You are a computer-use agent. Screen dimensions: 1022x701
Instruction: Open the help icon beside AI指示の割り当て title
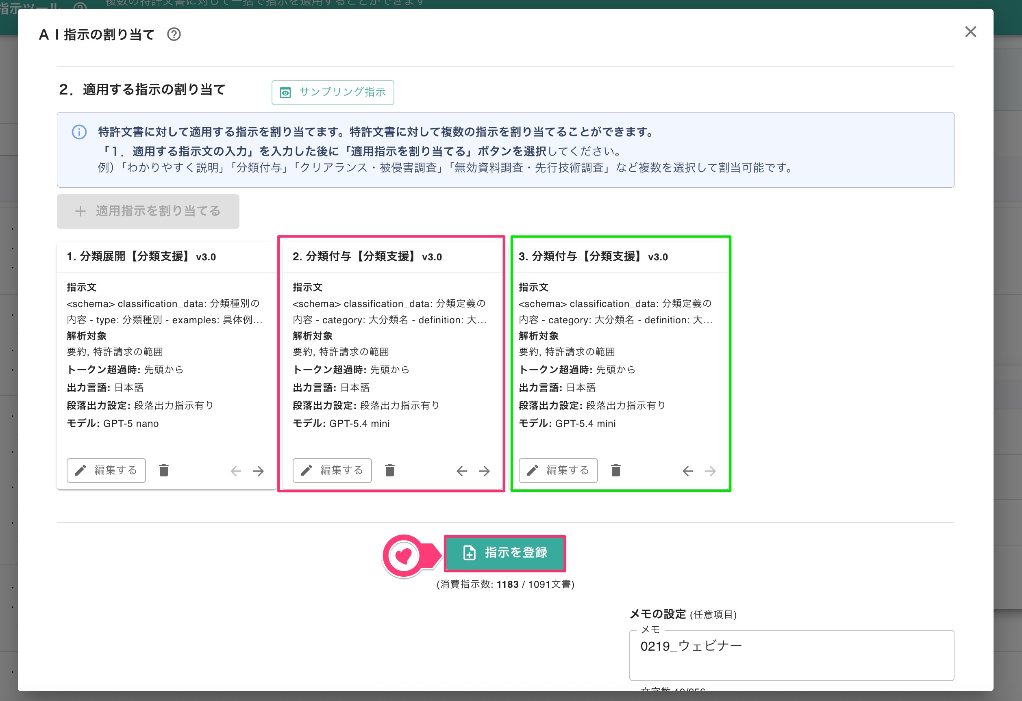pos(174,34)
